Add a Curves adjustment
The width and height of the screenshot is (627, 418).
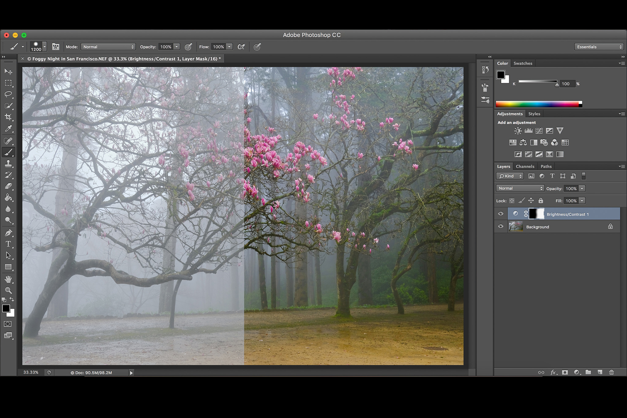click(539, 131)
